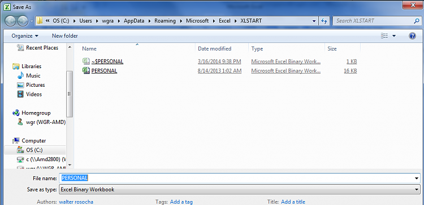The image size is (424, 205).
Task: Click the OS (C:) drive icon
Action: tap(20, 150)
